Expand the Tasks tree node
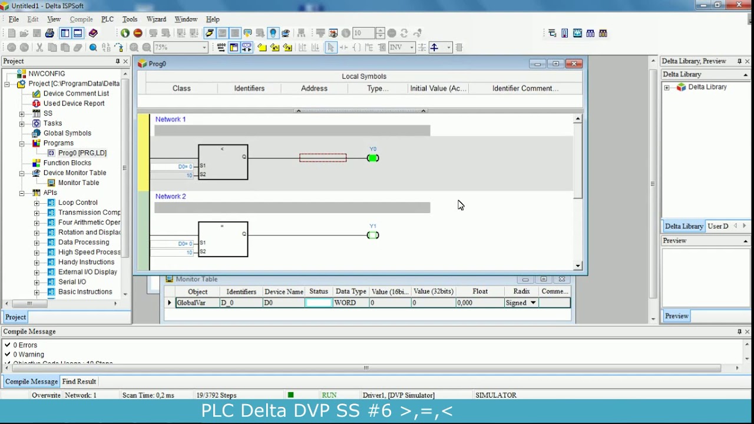This screenshot has height=424, width=754. point(22,124)
